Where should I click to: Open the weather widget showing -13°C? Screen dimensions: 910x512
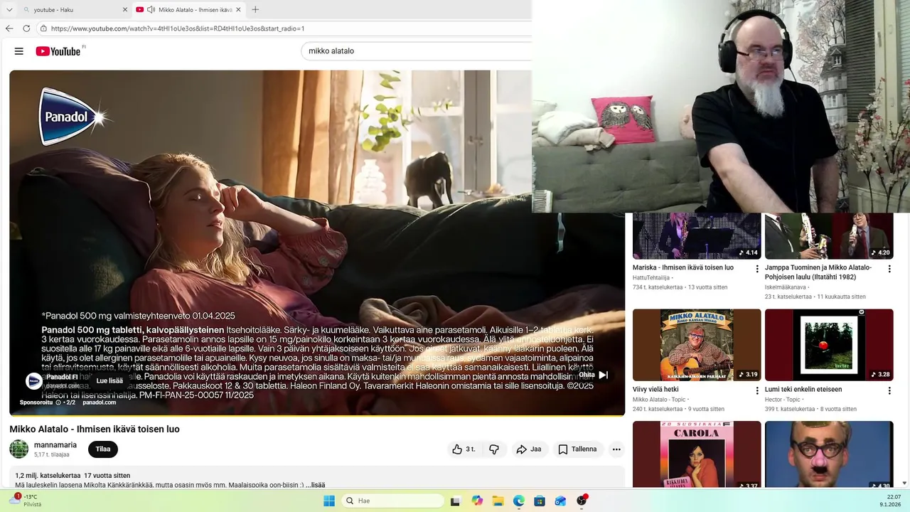point(26,501)
